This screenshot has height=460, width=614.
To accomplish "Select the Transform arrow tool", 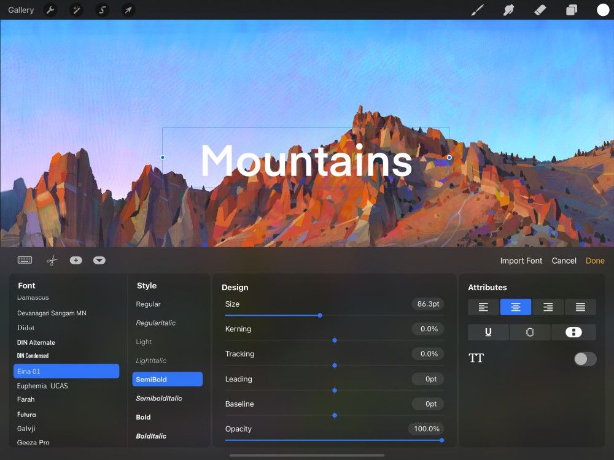I will point(128,10).
